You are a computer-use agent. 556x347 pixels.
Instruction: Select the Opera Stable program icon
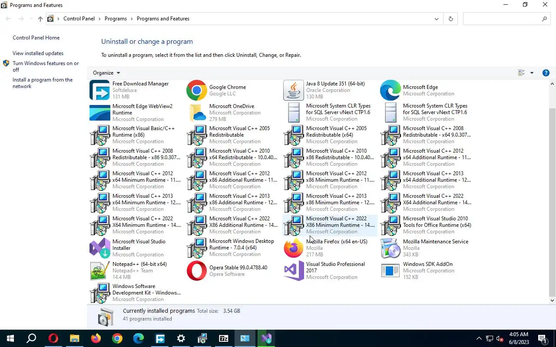196,271
